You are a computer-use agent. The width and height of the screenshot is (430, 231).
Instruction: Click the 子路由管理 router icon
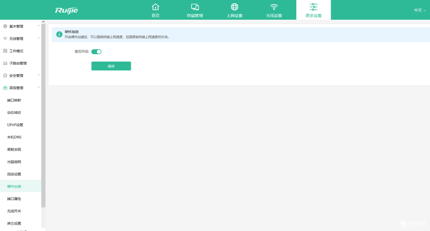coord(5,63)
